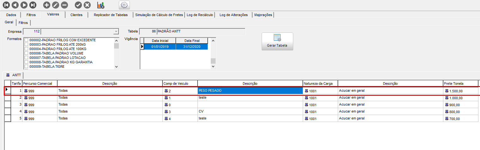Check 000003-PADRAO FRILOG ATE 200kG format

pos(26,44)
